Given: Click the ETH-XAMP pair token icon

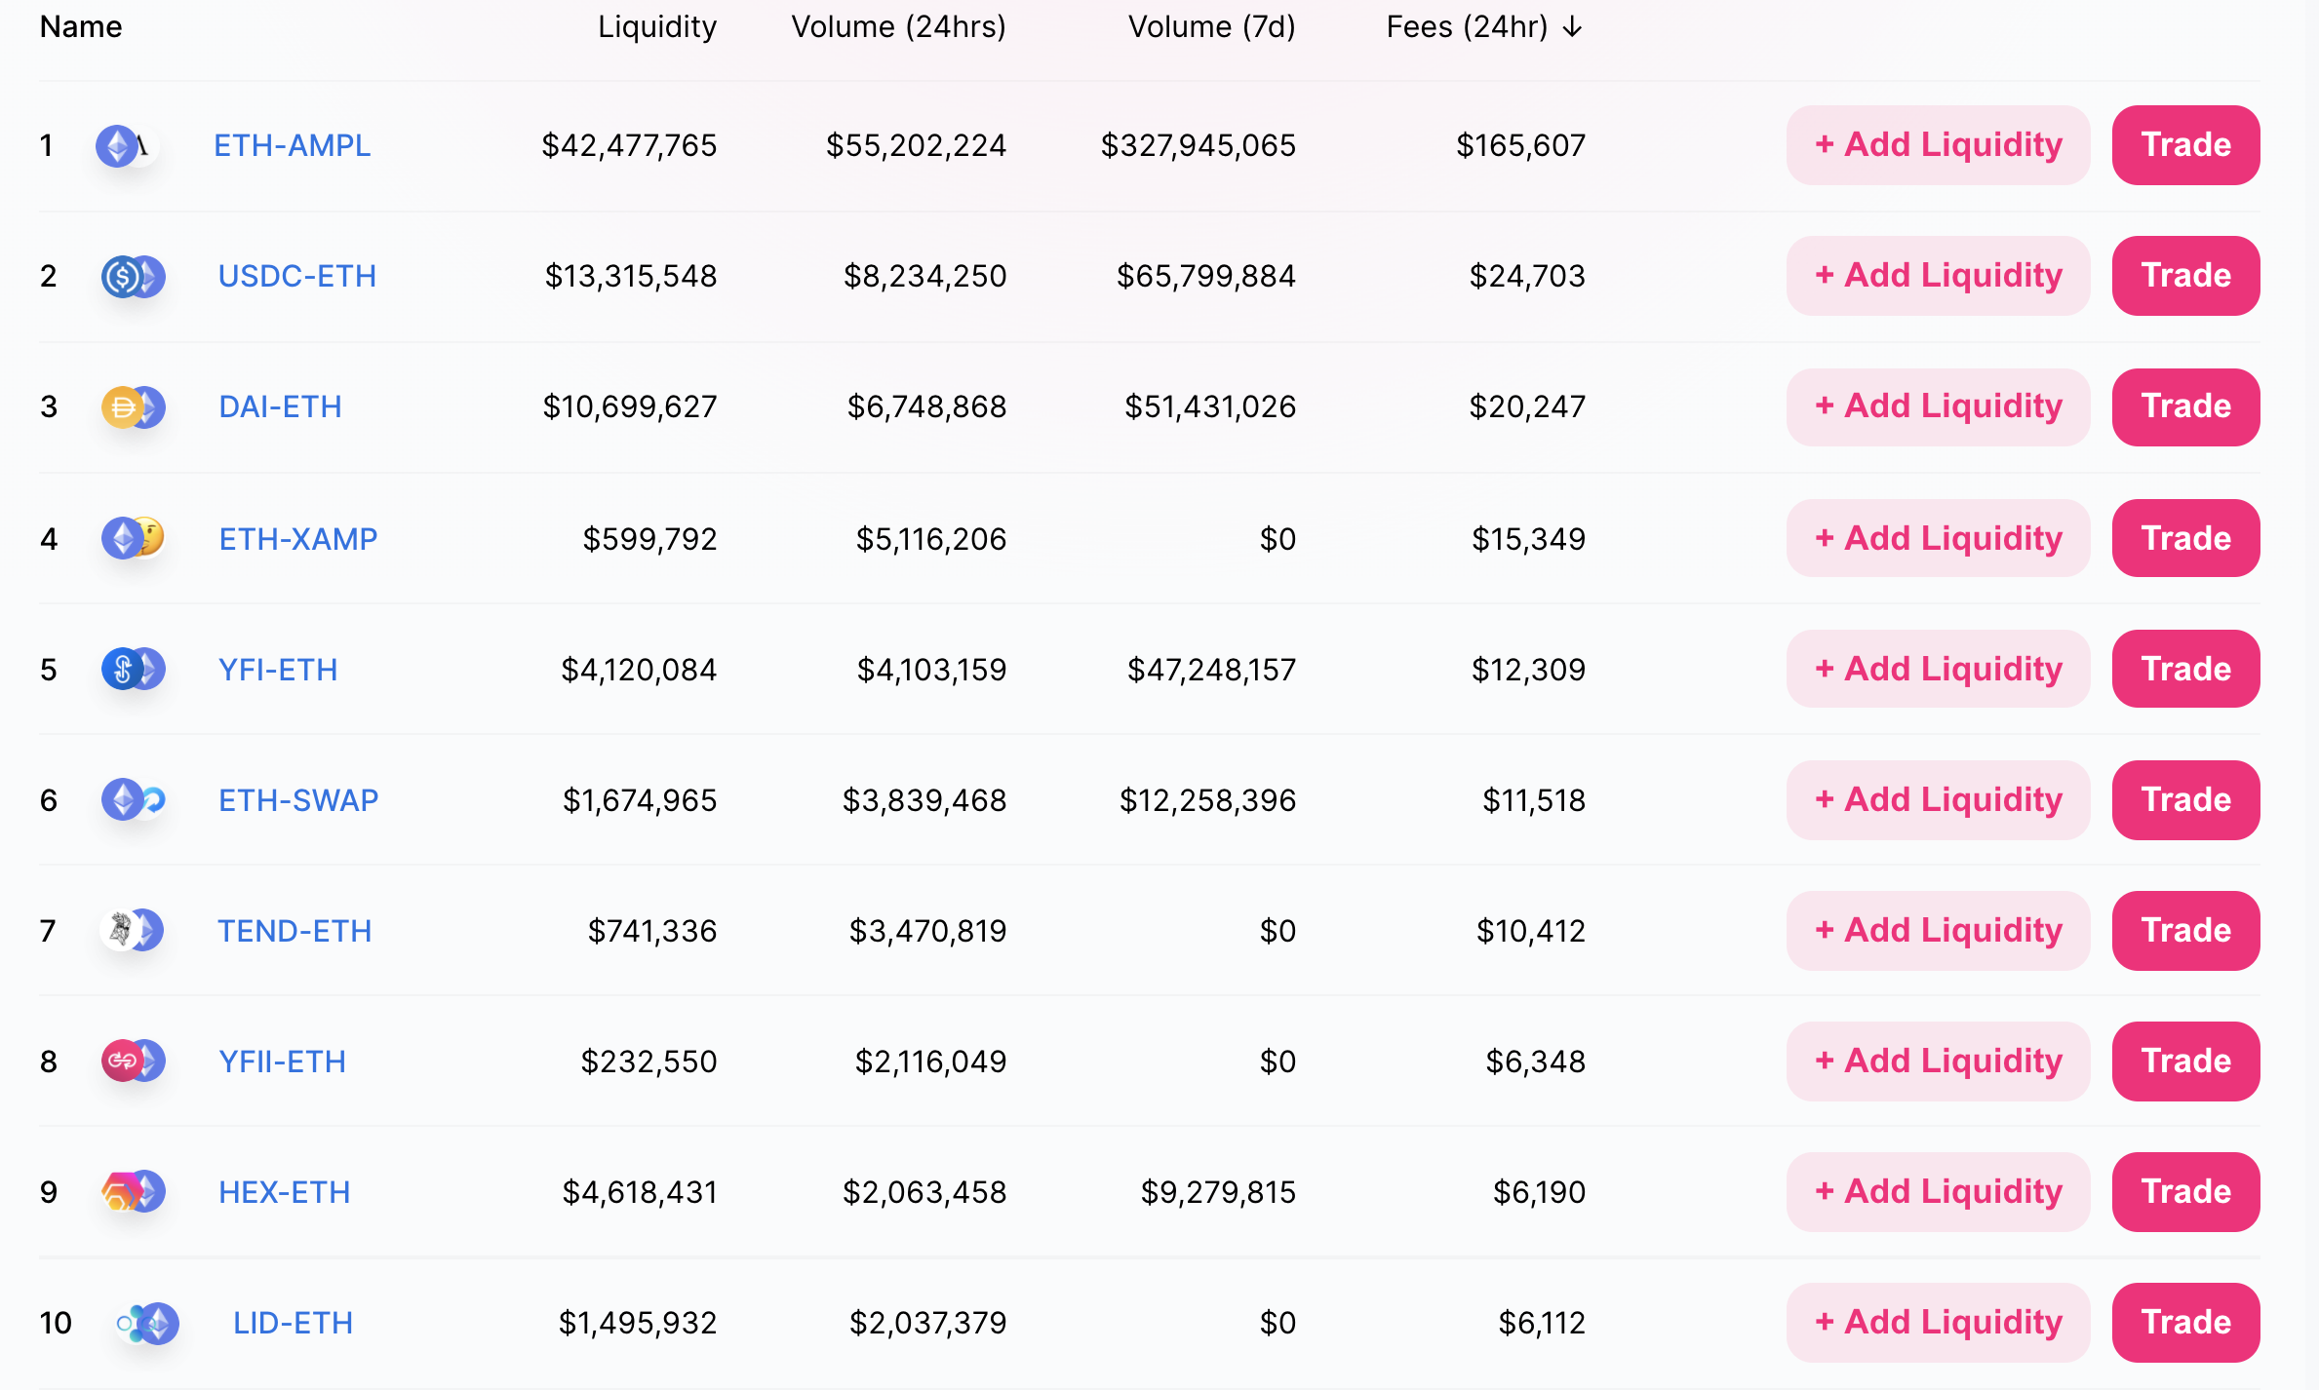Looking at the screenshot, I should (x=134, y=538).
